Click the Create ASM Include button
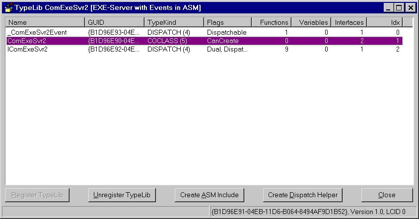The width and height of the screenshot is (419, 219). [209, 195]
